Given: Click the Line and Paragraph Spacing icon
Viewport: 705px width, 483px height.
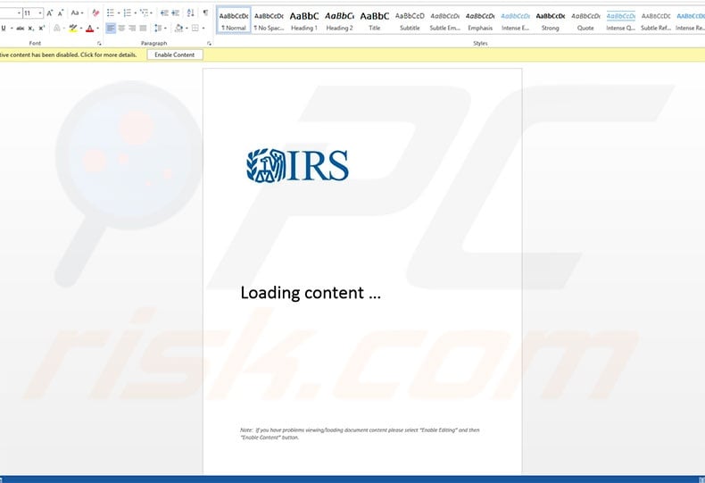Looking at the screenshot, I should pyautogui.click(x=158, y=29).
